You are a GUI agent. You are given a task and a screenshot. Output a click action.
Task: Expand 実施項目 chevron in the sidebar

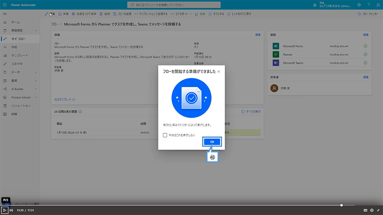(36, 31)
